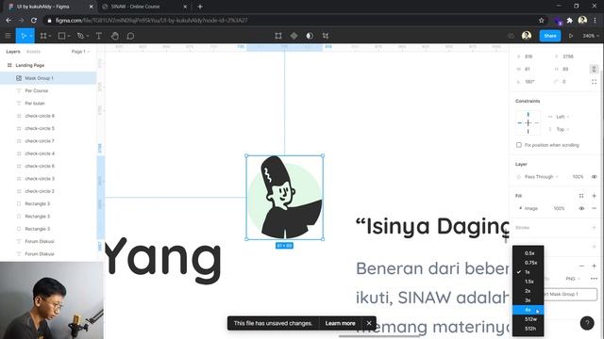Click the Use as mask icon
The height and width of the screenshot is (339, 604).
pyautogui.click(x=310, y=36)
